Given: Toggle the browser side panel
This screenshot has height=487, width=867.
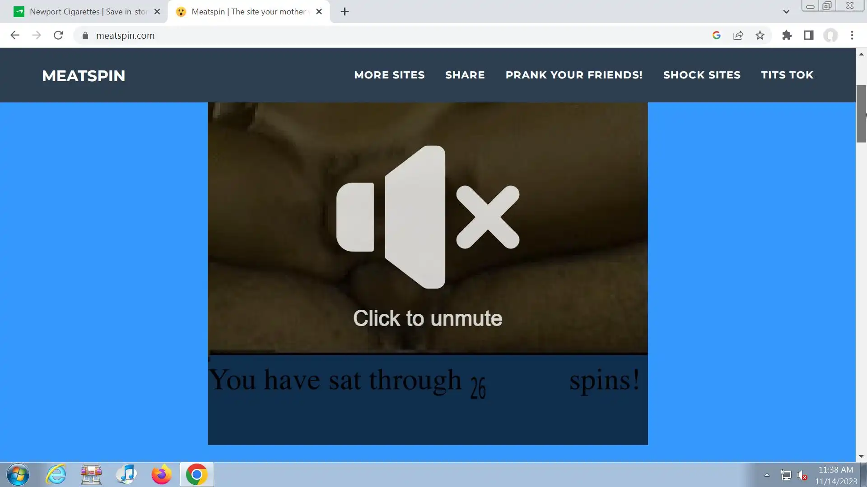Looking at the screenshot, I should click(x=808, y=35).
